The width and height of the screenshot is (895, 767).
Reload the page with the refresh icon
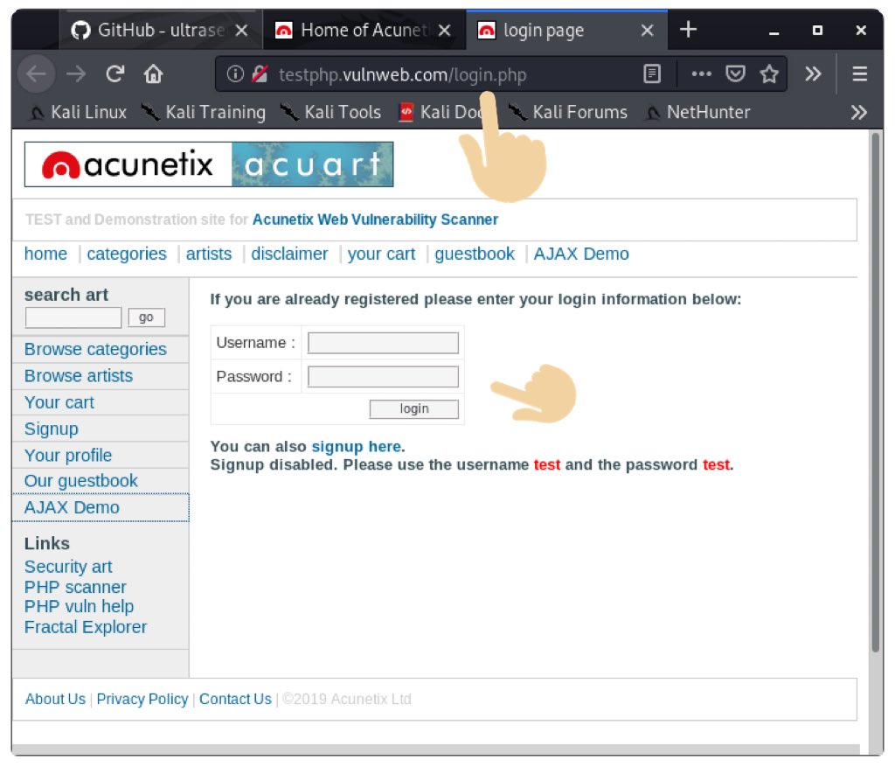pyautogui.click(x=114, y=73)
